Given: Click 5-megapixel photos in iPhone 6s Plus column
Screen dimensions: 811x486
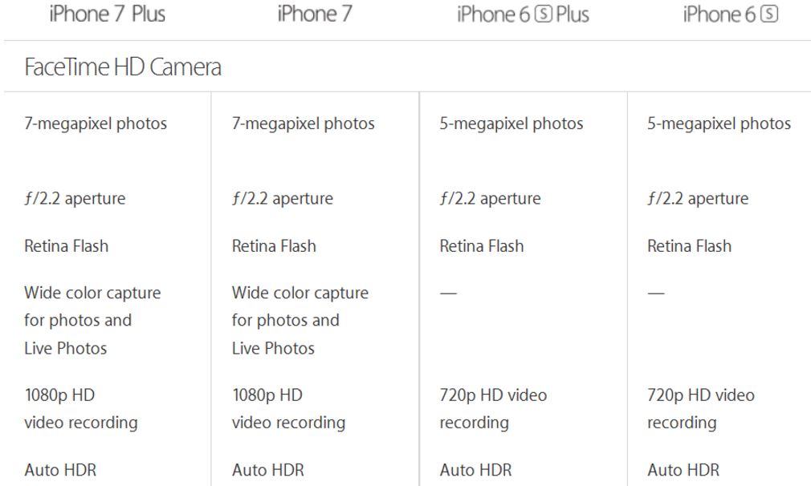Looking at the screenshot, I should [x=511, y=124].
